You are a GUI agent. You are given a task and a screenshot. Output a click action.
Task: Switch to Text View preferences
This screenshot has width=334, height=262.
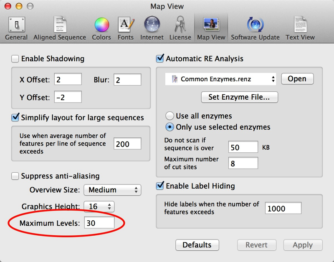coord(300,28)
